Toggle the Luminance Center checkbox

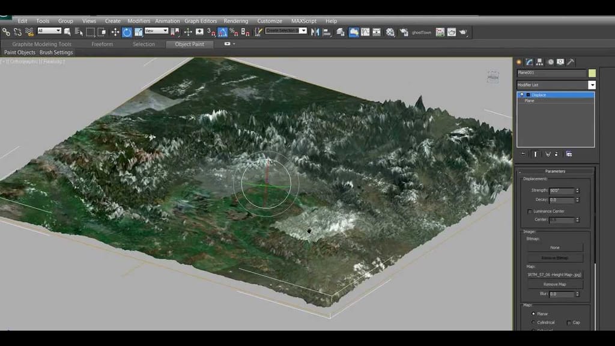coord(529,211)
